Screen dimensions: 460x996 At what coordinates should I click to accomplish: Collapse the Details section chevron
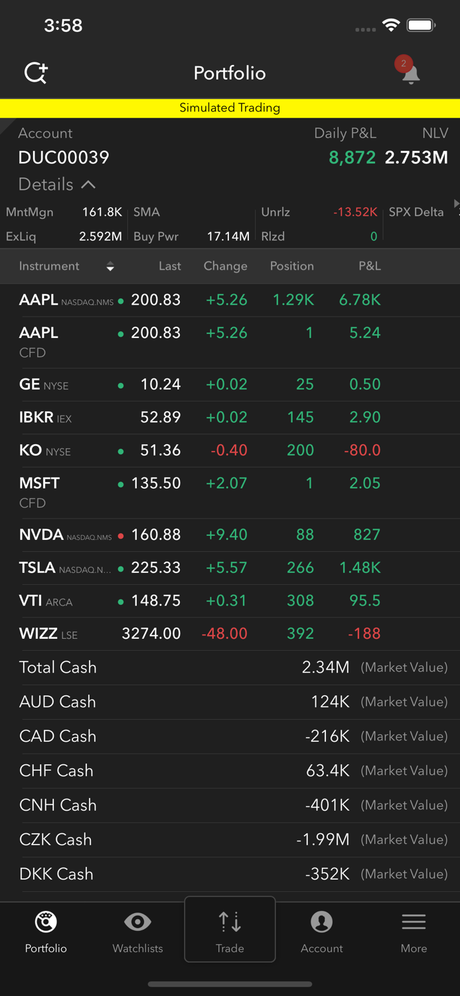tap(90, 185)
